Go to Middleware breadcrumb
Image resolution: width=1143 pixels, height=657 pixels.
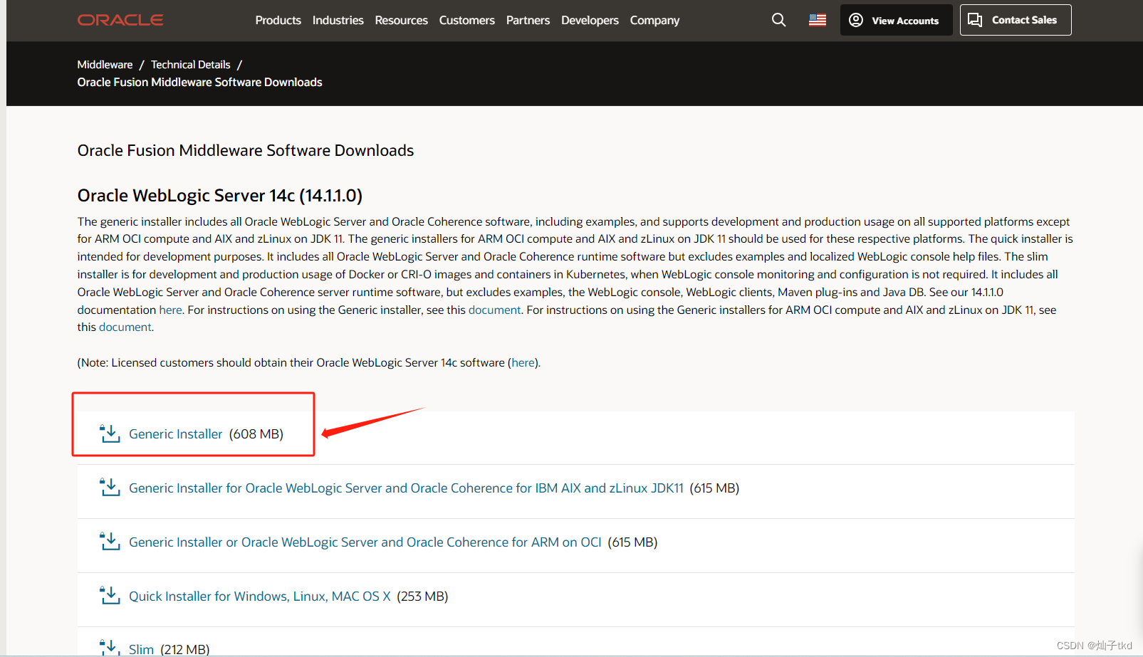pos(105,64)
